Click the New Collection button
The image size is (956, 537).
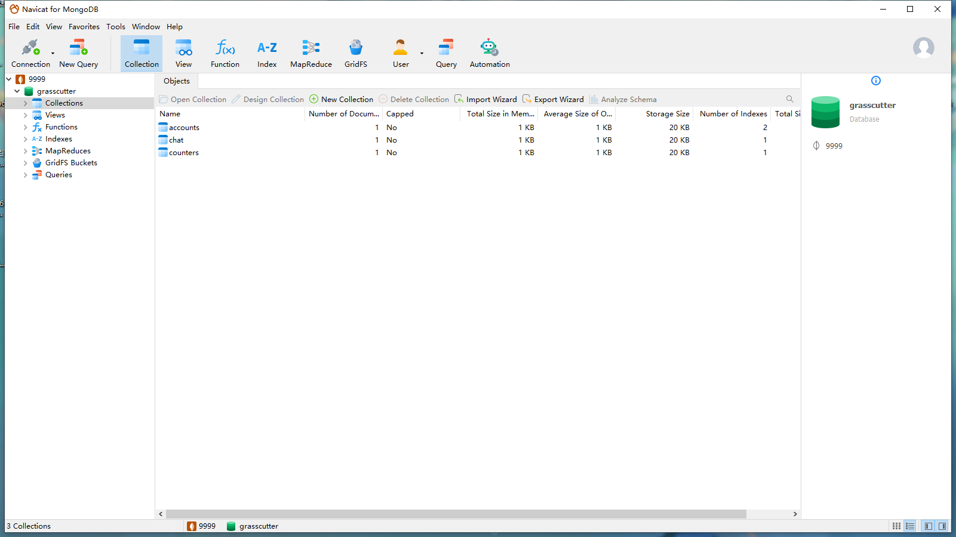coord(342,100)
